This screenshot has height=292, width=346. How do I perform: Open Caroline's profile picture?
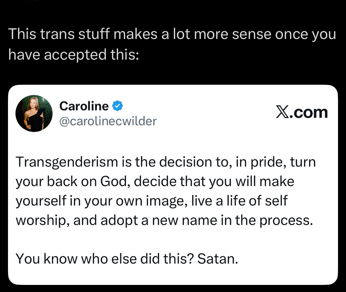(34, 113)
